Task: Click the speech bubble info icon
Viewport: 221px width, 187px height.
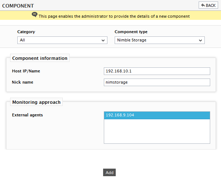Action: point(35,15)
